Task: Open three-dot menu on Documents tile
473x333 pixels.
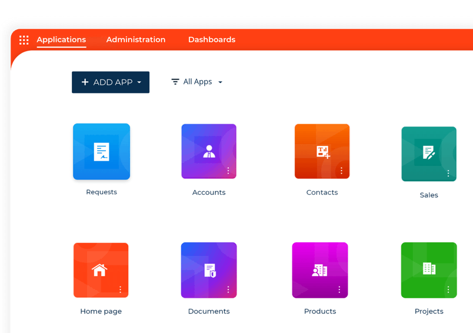Action: click(x=228, y=289)
